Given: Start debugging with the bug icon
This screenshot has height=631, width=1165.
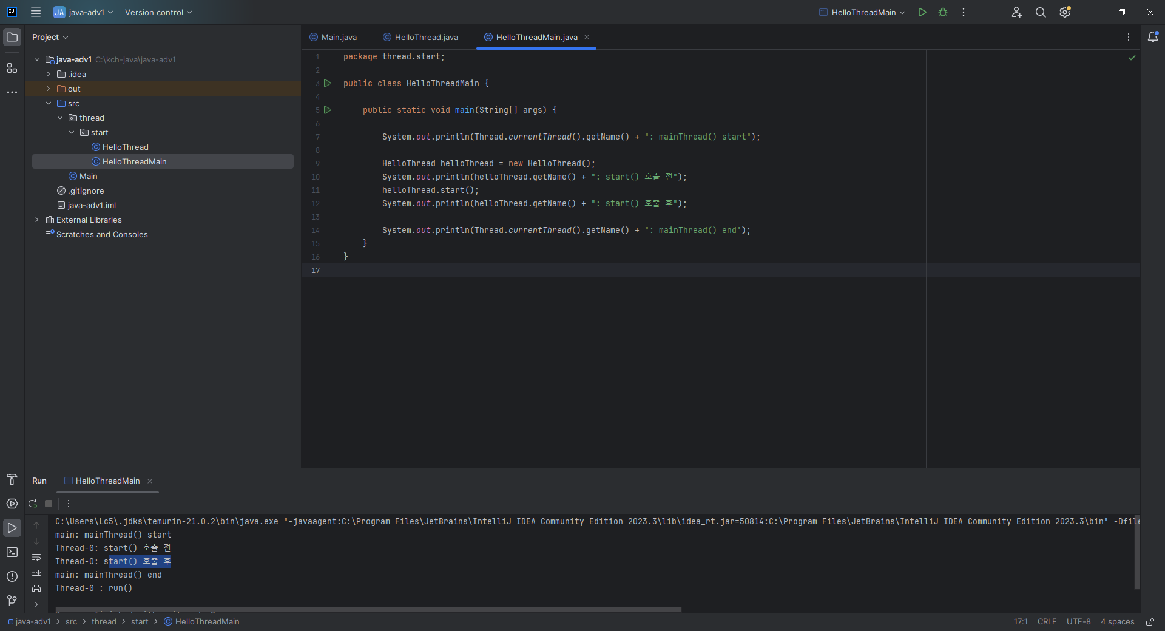Looking at the screenshot, I should coord(943,12).
